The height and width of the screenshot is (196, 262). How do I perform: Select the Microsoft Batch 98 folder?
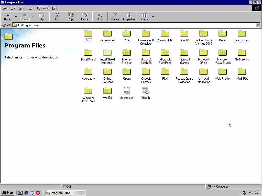[x=146, y=56]
